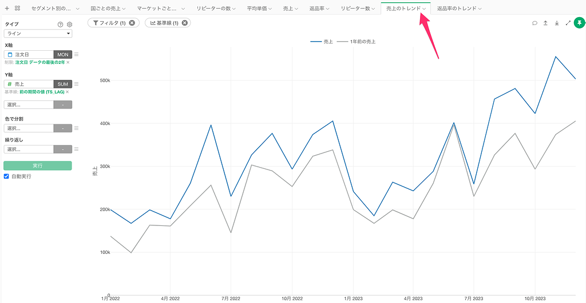Expand chart to fullscreen with diagonal arrows
The width and height of the screenshot is (586, 303).
pyautogui.click(x=568, y=23)
